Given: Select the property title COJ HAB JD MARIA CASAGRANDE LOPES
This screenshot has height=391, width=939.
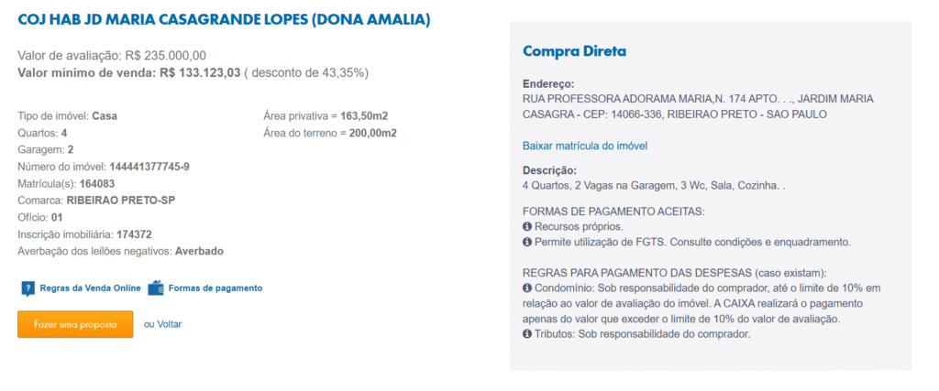Looking at the screenshot, I should (224, 19).
